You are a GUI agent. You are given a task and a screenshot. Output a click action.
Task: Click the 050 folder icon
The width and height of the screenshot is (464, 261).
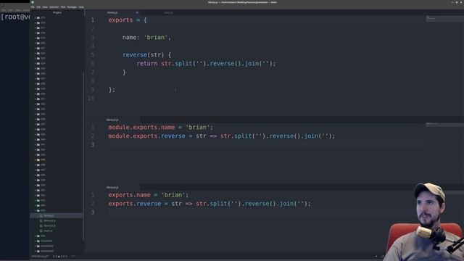pos(38,186)
